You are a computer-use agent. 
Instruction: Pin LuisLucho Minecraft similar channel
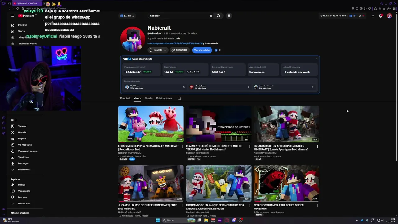[x=312, y=87]
